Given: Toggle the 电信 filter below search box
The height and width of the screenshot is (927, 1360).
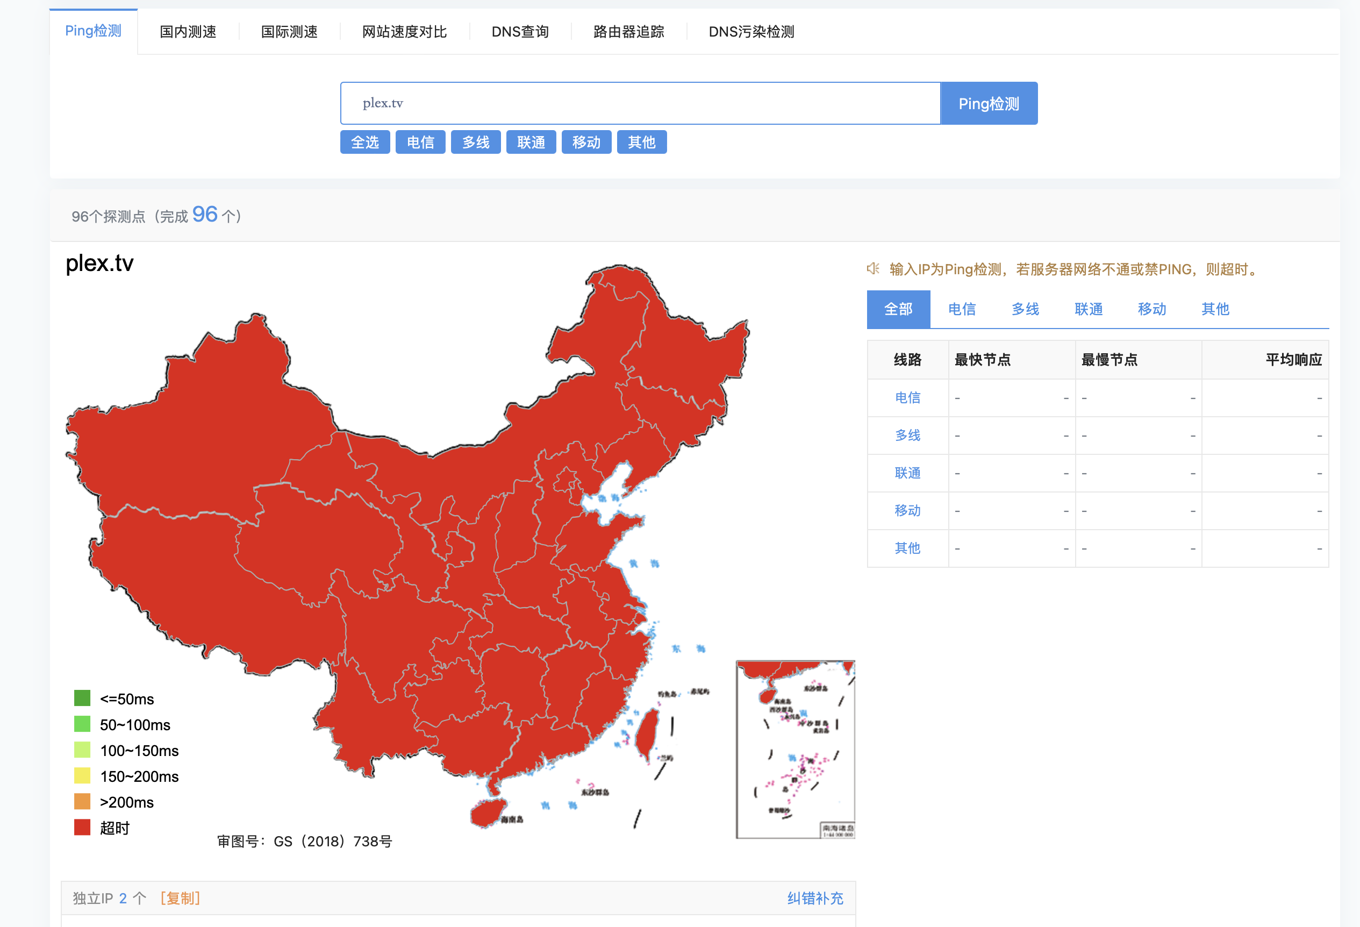Looking at the screenshot, I should pos(420,142).
